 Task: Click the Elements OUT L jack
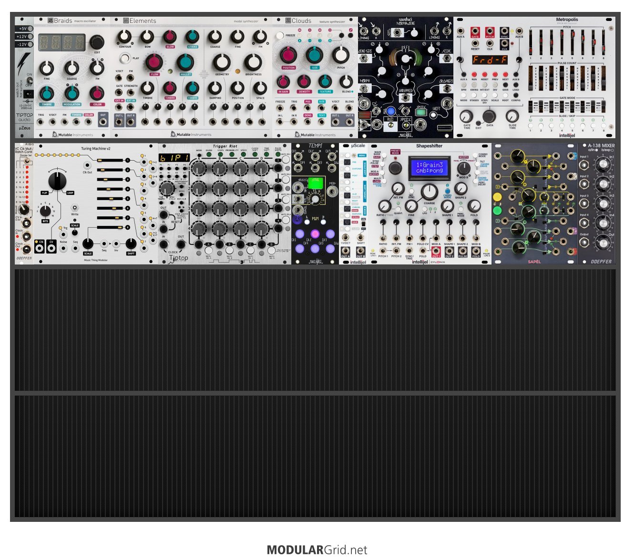pos(119,122)
